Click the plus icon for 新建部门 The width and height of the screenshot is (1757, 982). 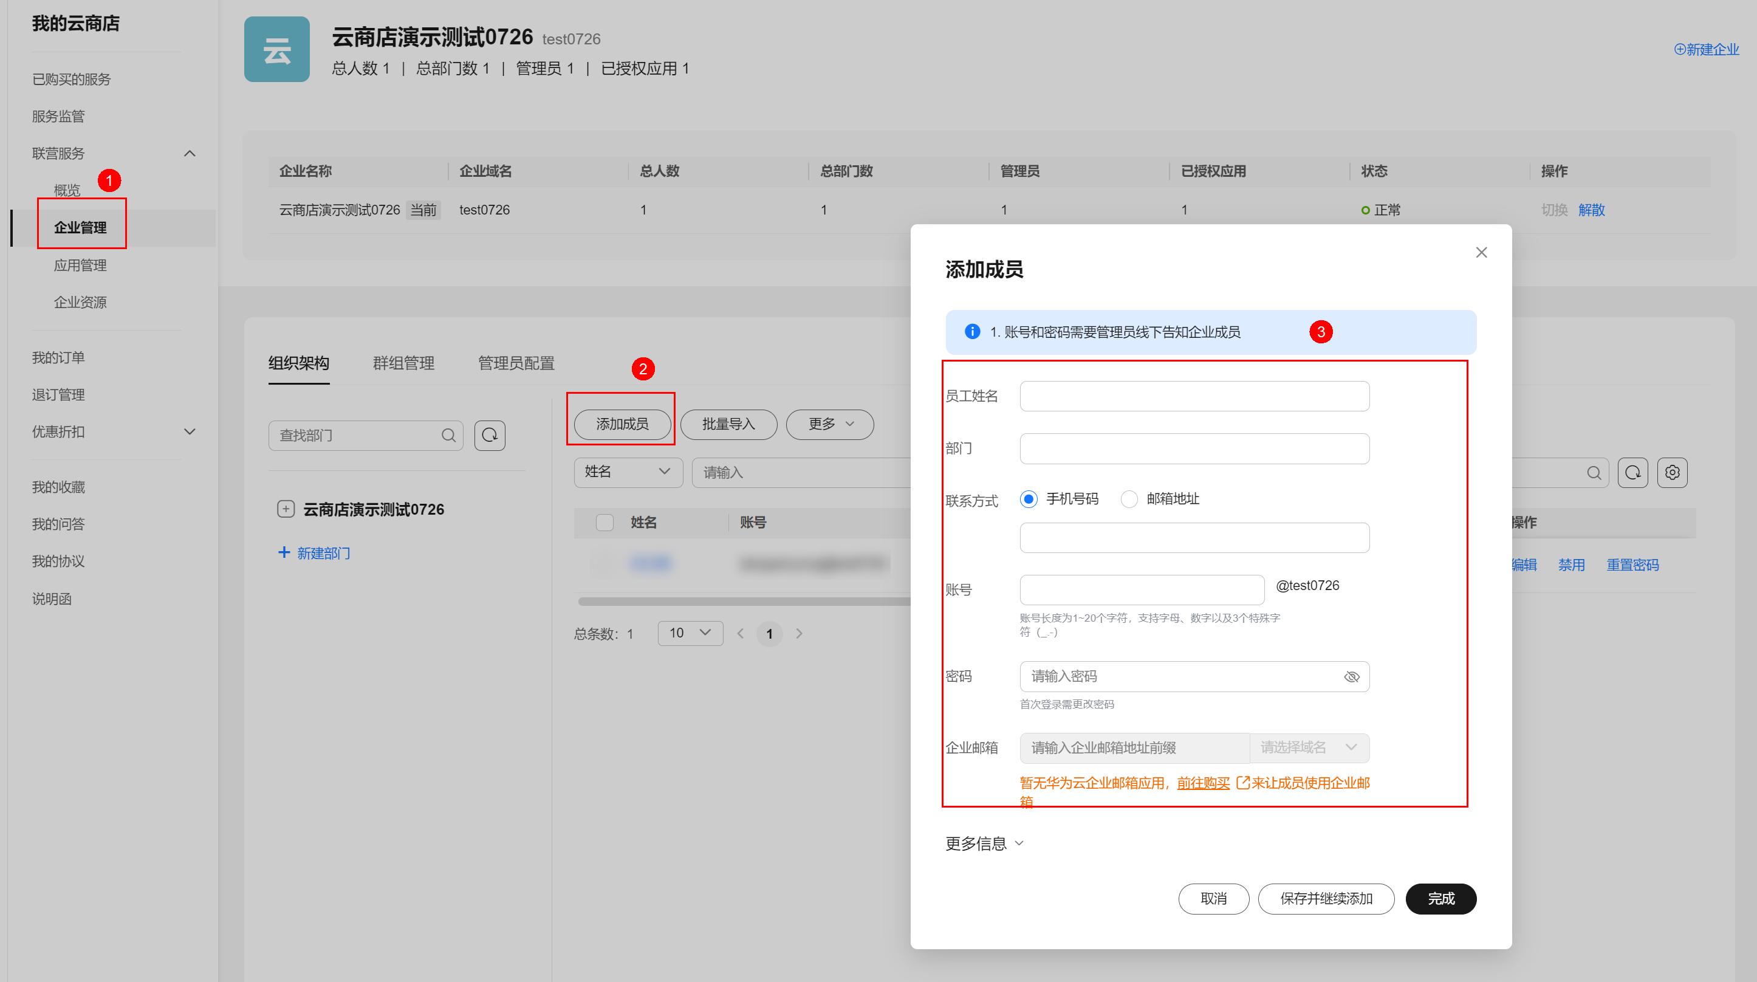[x=284, y=552]
